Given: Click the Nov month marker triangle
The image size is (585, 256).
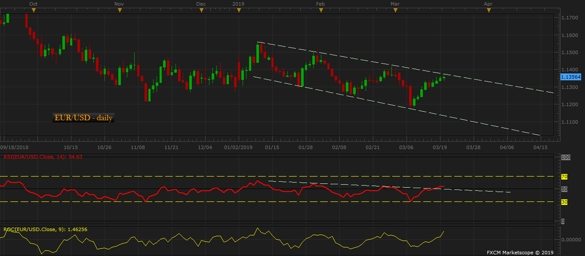Looking at the screenshot, I should click(120, 11).
